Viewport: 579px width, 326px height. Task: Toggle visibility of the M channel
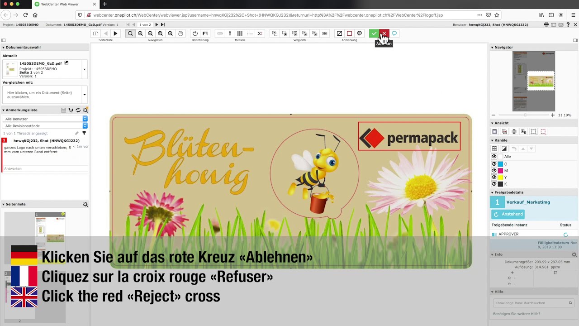click(x=494, y=171)
